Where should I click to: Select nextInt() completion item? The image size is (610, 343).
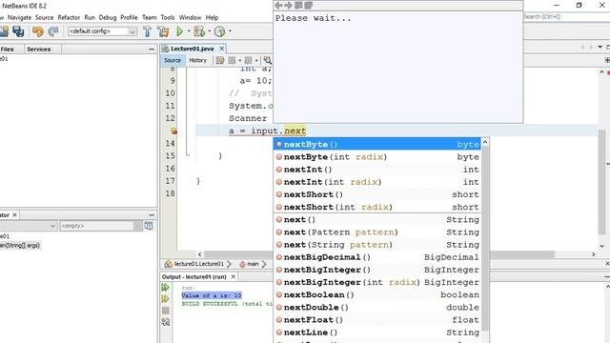(377, 170)
